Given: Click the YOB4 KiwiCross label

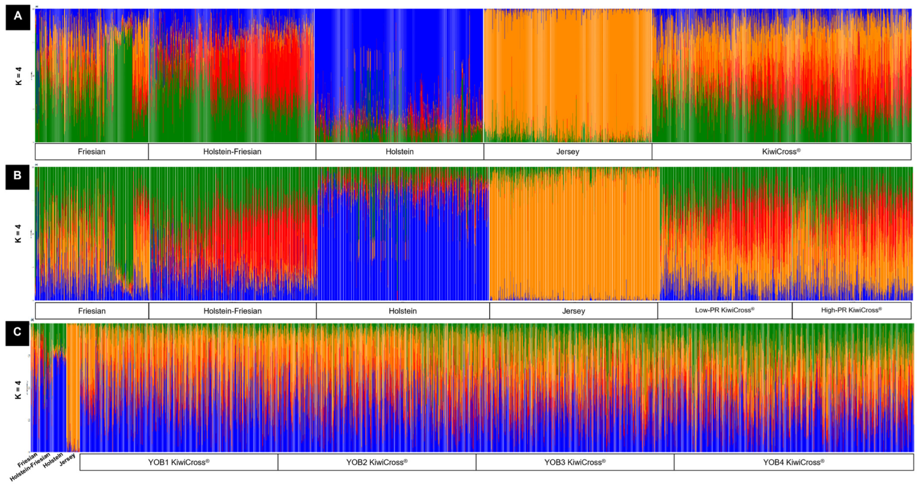Looking at the screenshot, I should click(794, 462).
